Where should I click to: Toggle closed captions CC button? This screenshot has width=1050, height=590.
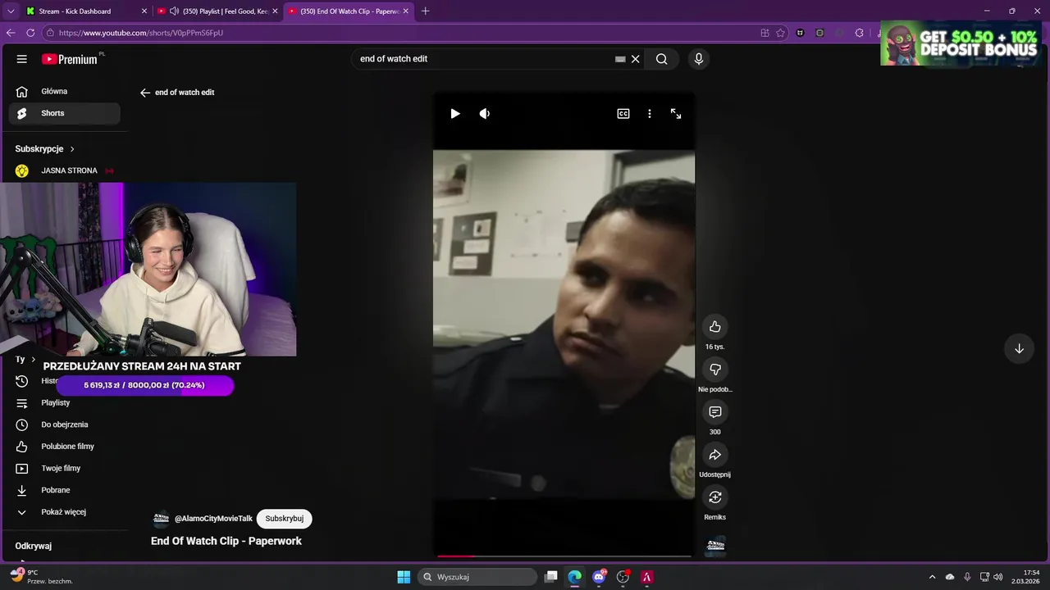click(x=623, y=114)
